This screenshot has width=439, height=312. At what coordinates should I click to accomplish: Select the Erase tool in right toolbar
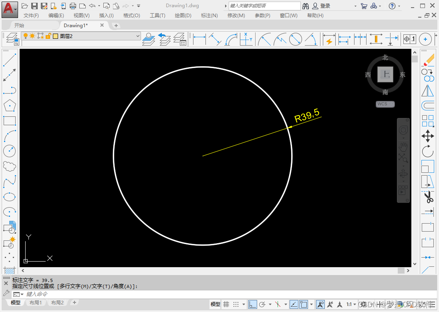tap(428, 60)
